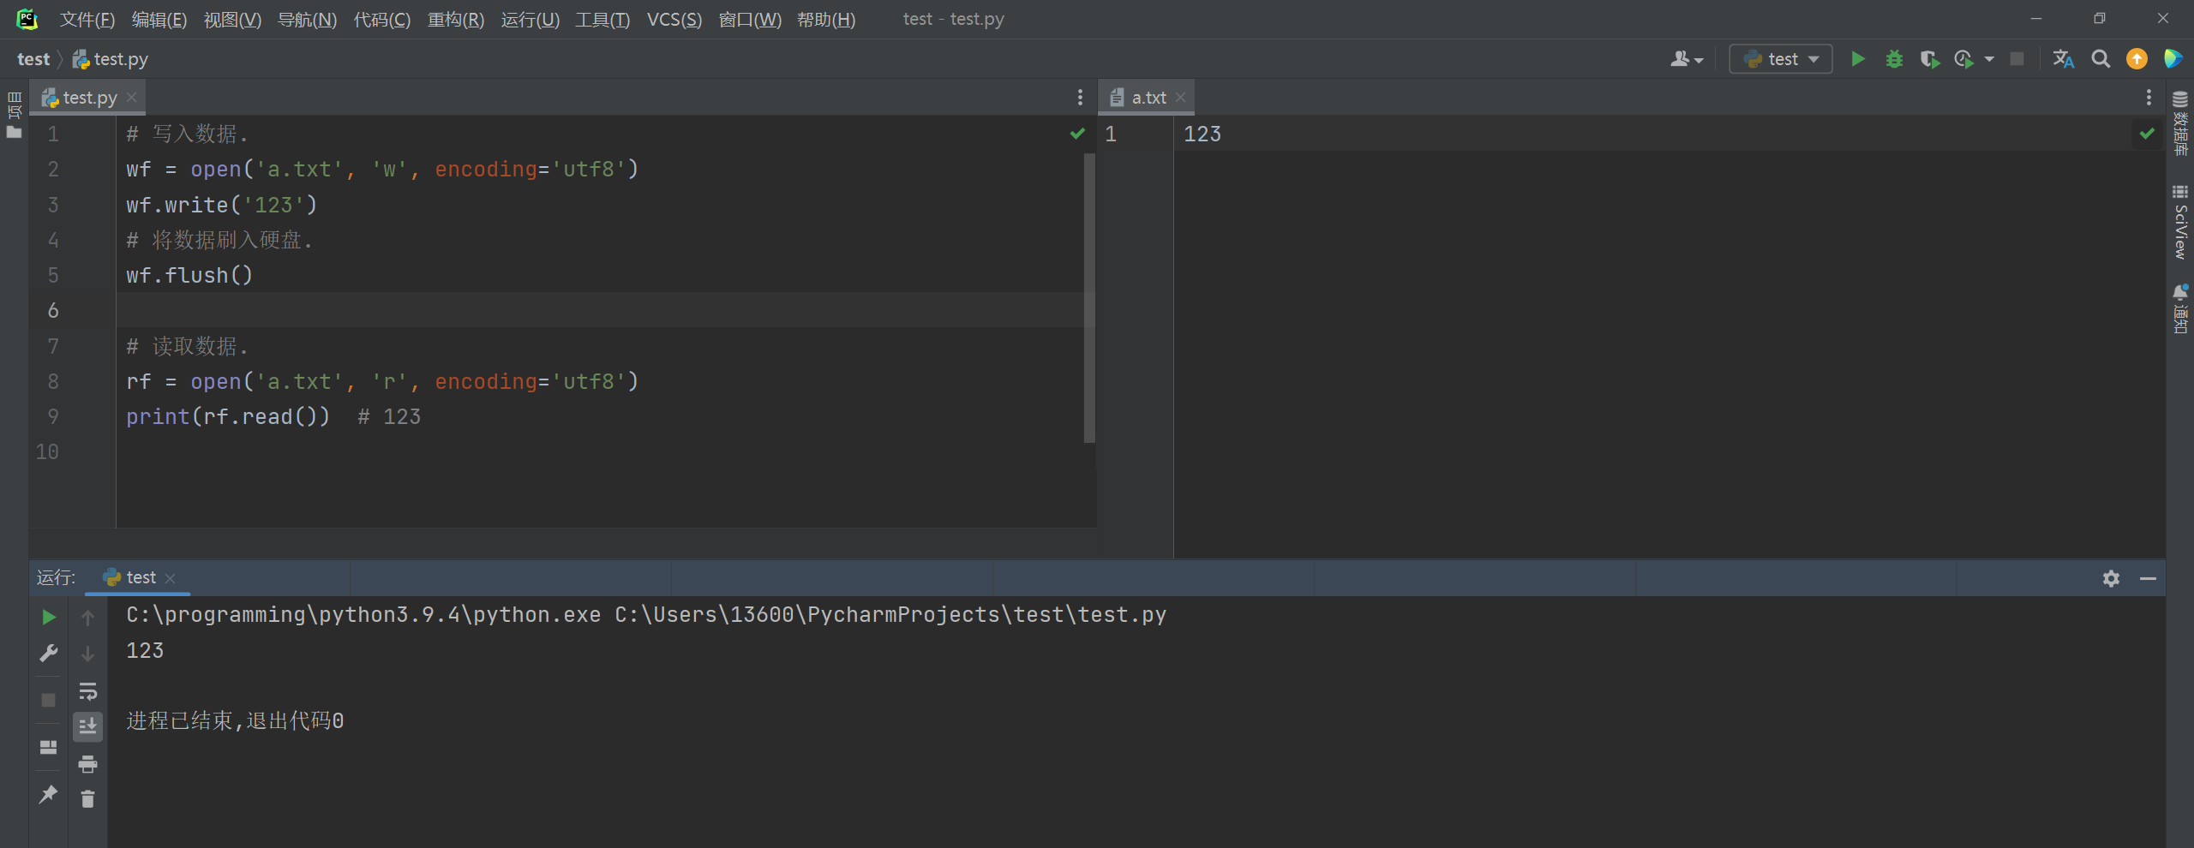Open the 代码(C) menu
This screenshot has width=2194, height=848.
tap(381, 19)
